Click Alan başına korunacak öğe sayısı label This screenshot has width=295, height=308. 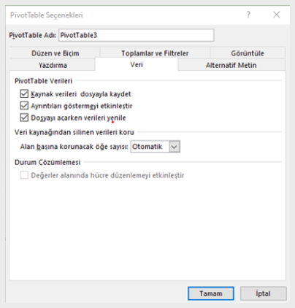tap(74, 147)
